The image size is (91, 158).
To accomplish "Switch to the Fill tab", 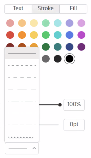I will 73,9.
